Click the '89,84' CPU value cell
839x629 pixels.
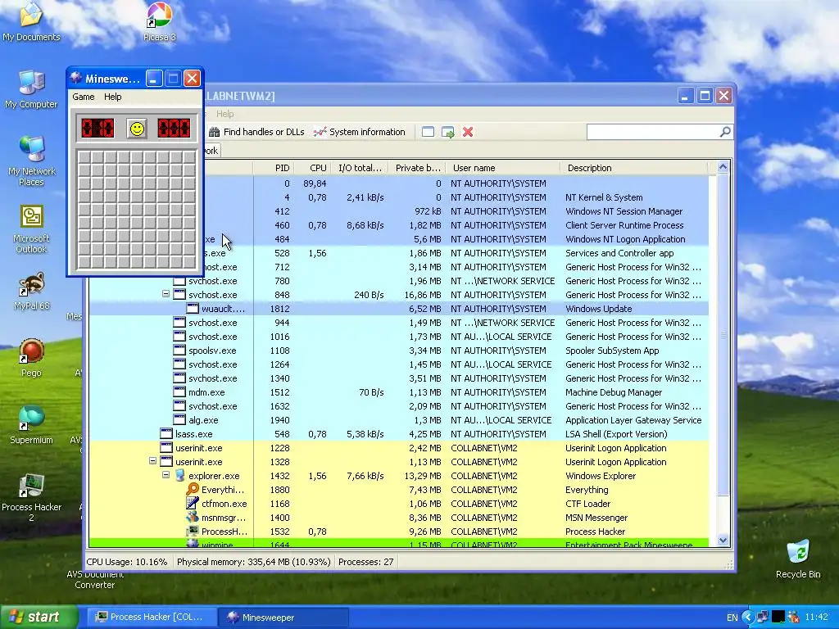315,183
